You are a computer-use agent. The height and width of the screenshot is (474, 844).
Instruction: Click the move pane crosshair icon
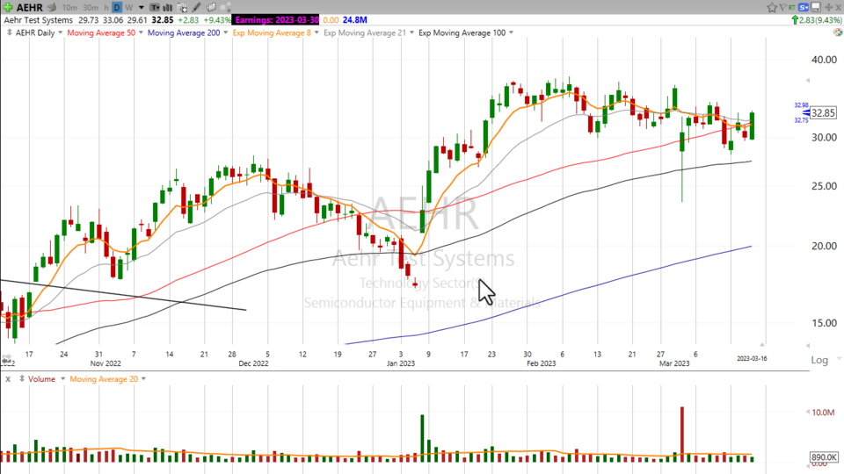click(829, 7)
